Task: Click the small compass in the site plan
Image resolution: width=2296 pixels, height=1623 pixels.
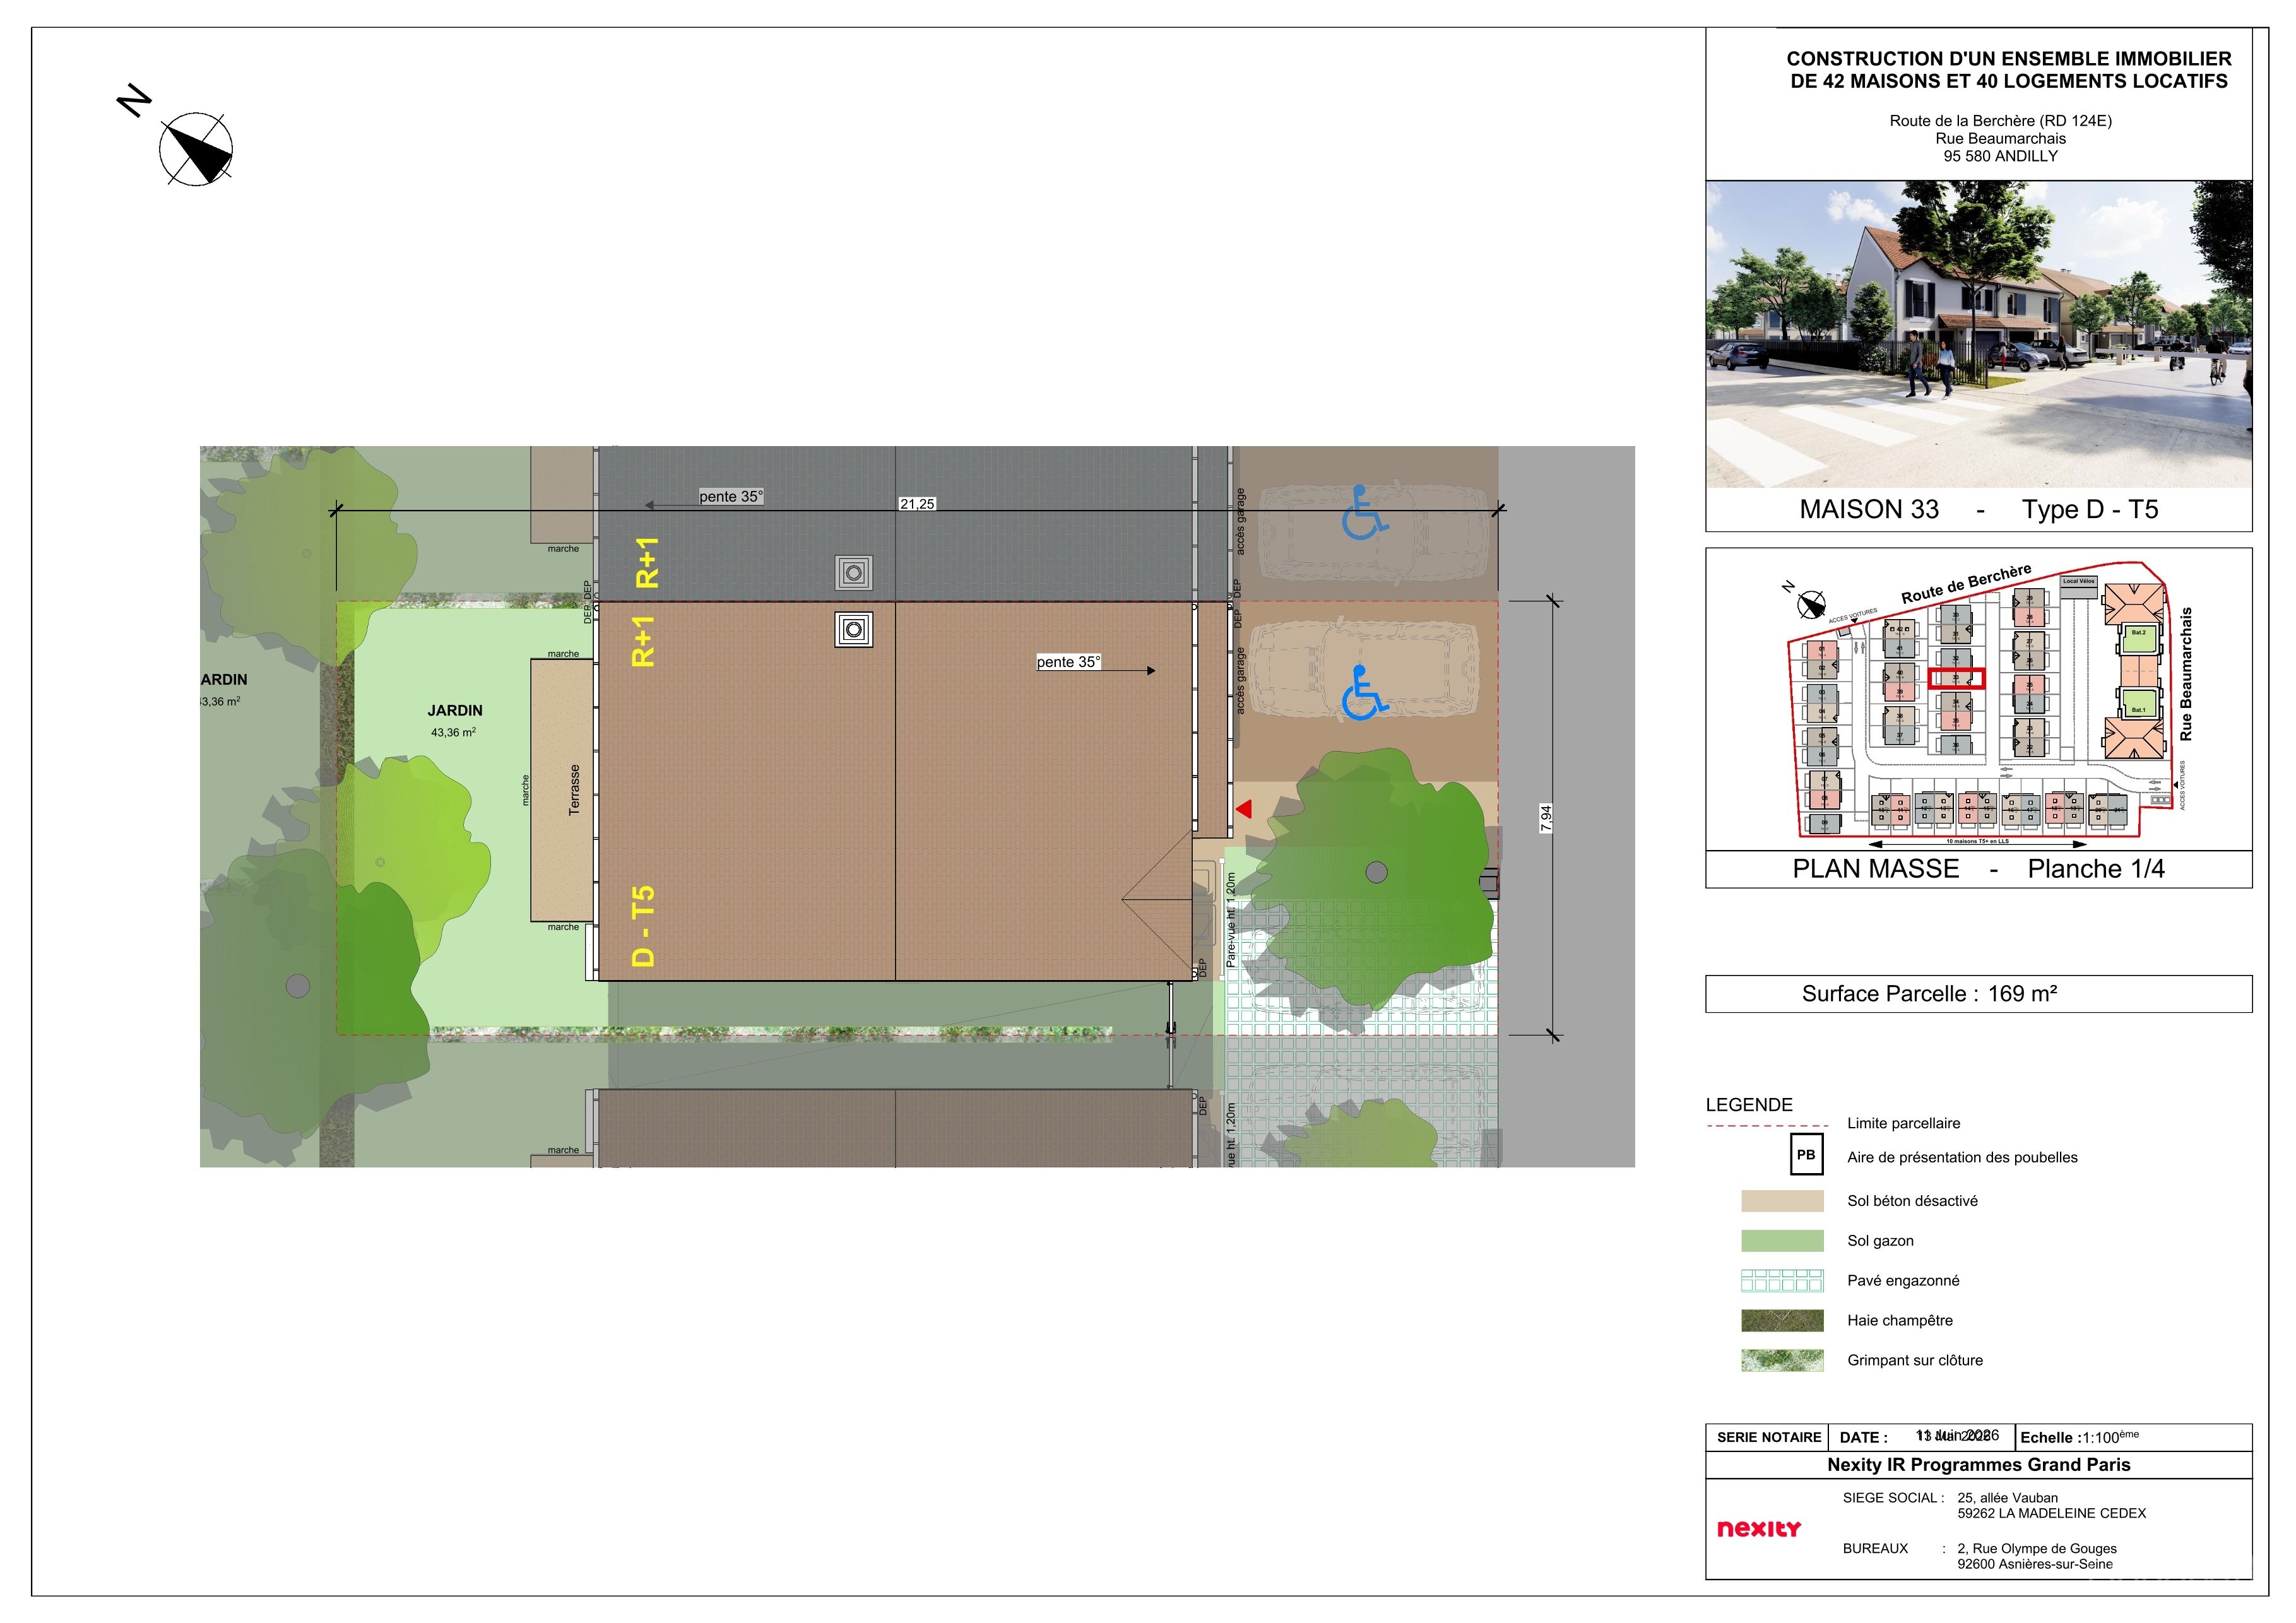Action: (1811, 605)
